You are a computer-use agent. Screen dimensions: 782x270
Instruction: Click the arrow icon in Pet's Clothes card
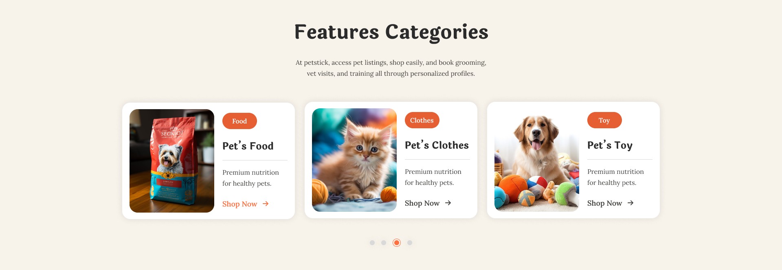point(448,203)
